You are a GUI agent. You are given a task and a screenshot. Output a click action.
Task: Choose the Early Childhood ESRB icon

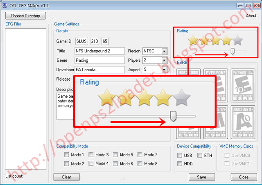188,72
